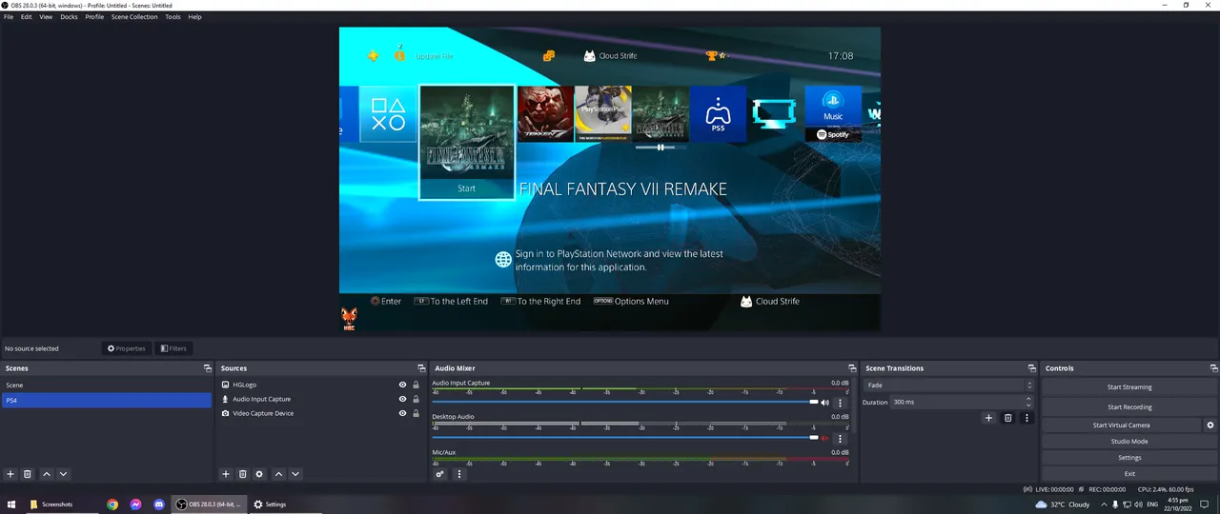Open the Profile menu

tap(94, 17)
